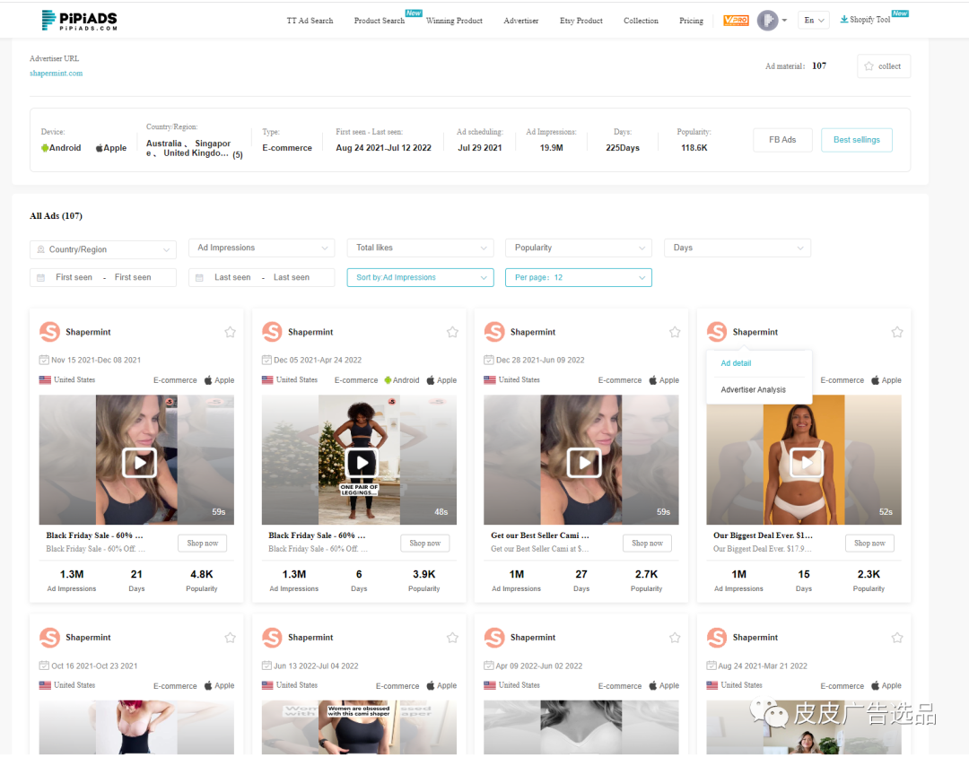Expand the account menu arrow

click(x=784, y=21)
